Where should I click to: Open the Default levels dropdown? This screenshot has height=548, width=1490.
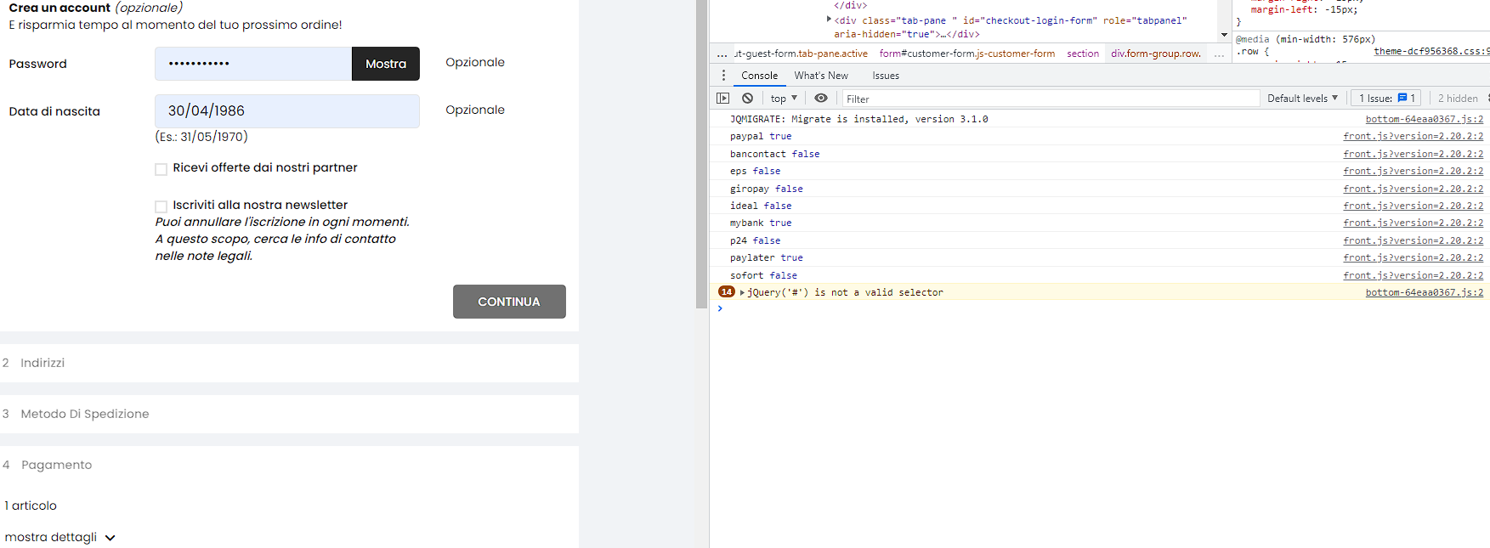point(1302,99)
